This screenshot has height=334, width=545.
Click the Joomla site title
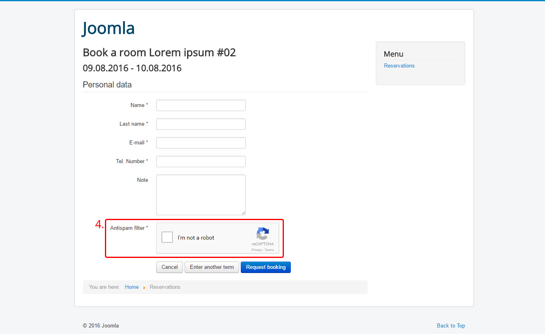[109, 28]
